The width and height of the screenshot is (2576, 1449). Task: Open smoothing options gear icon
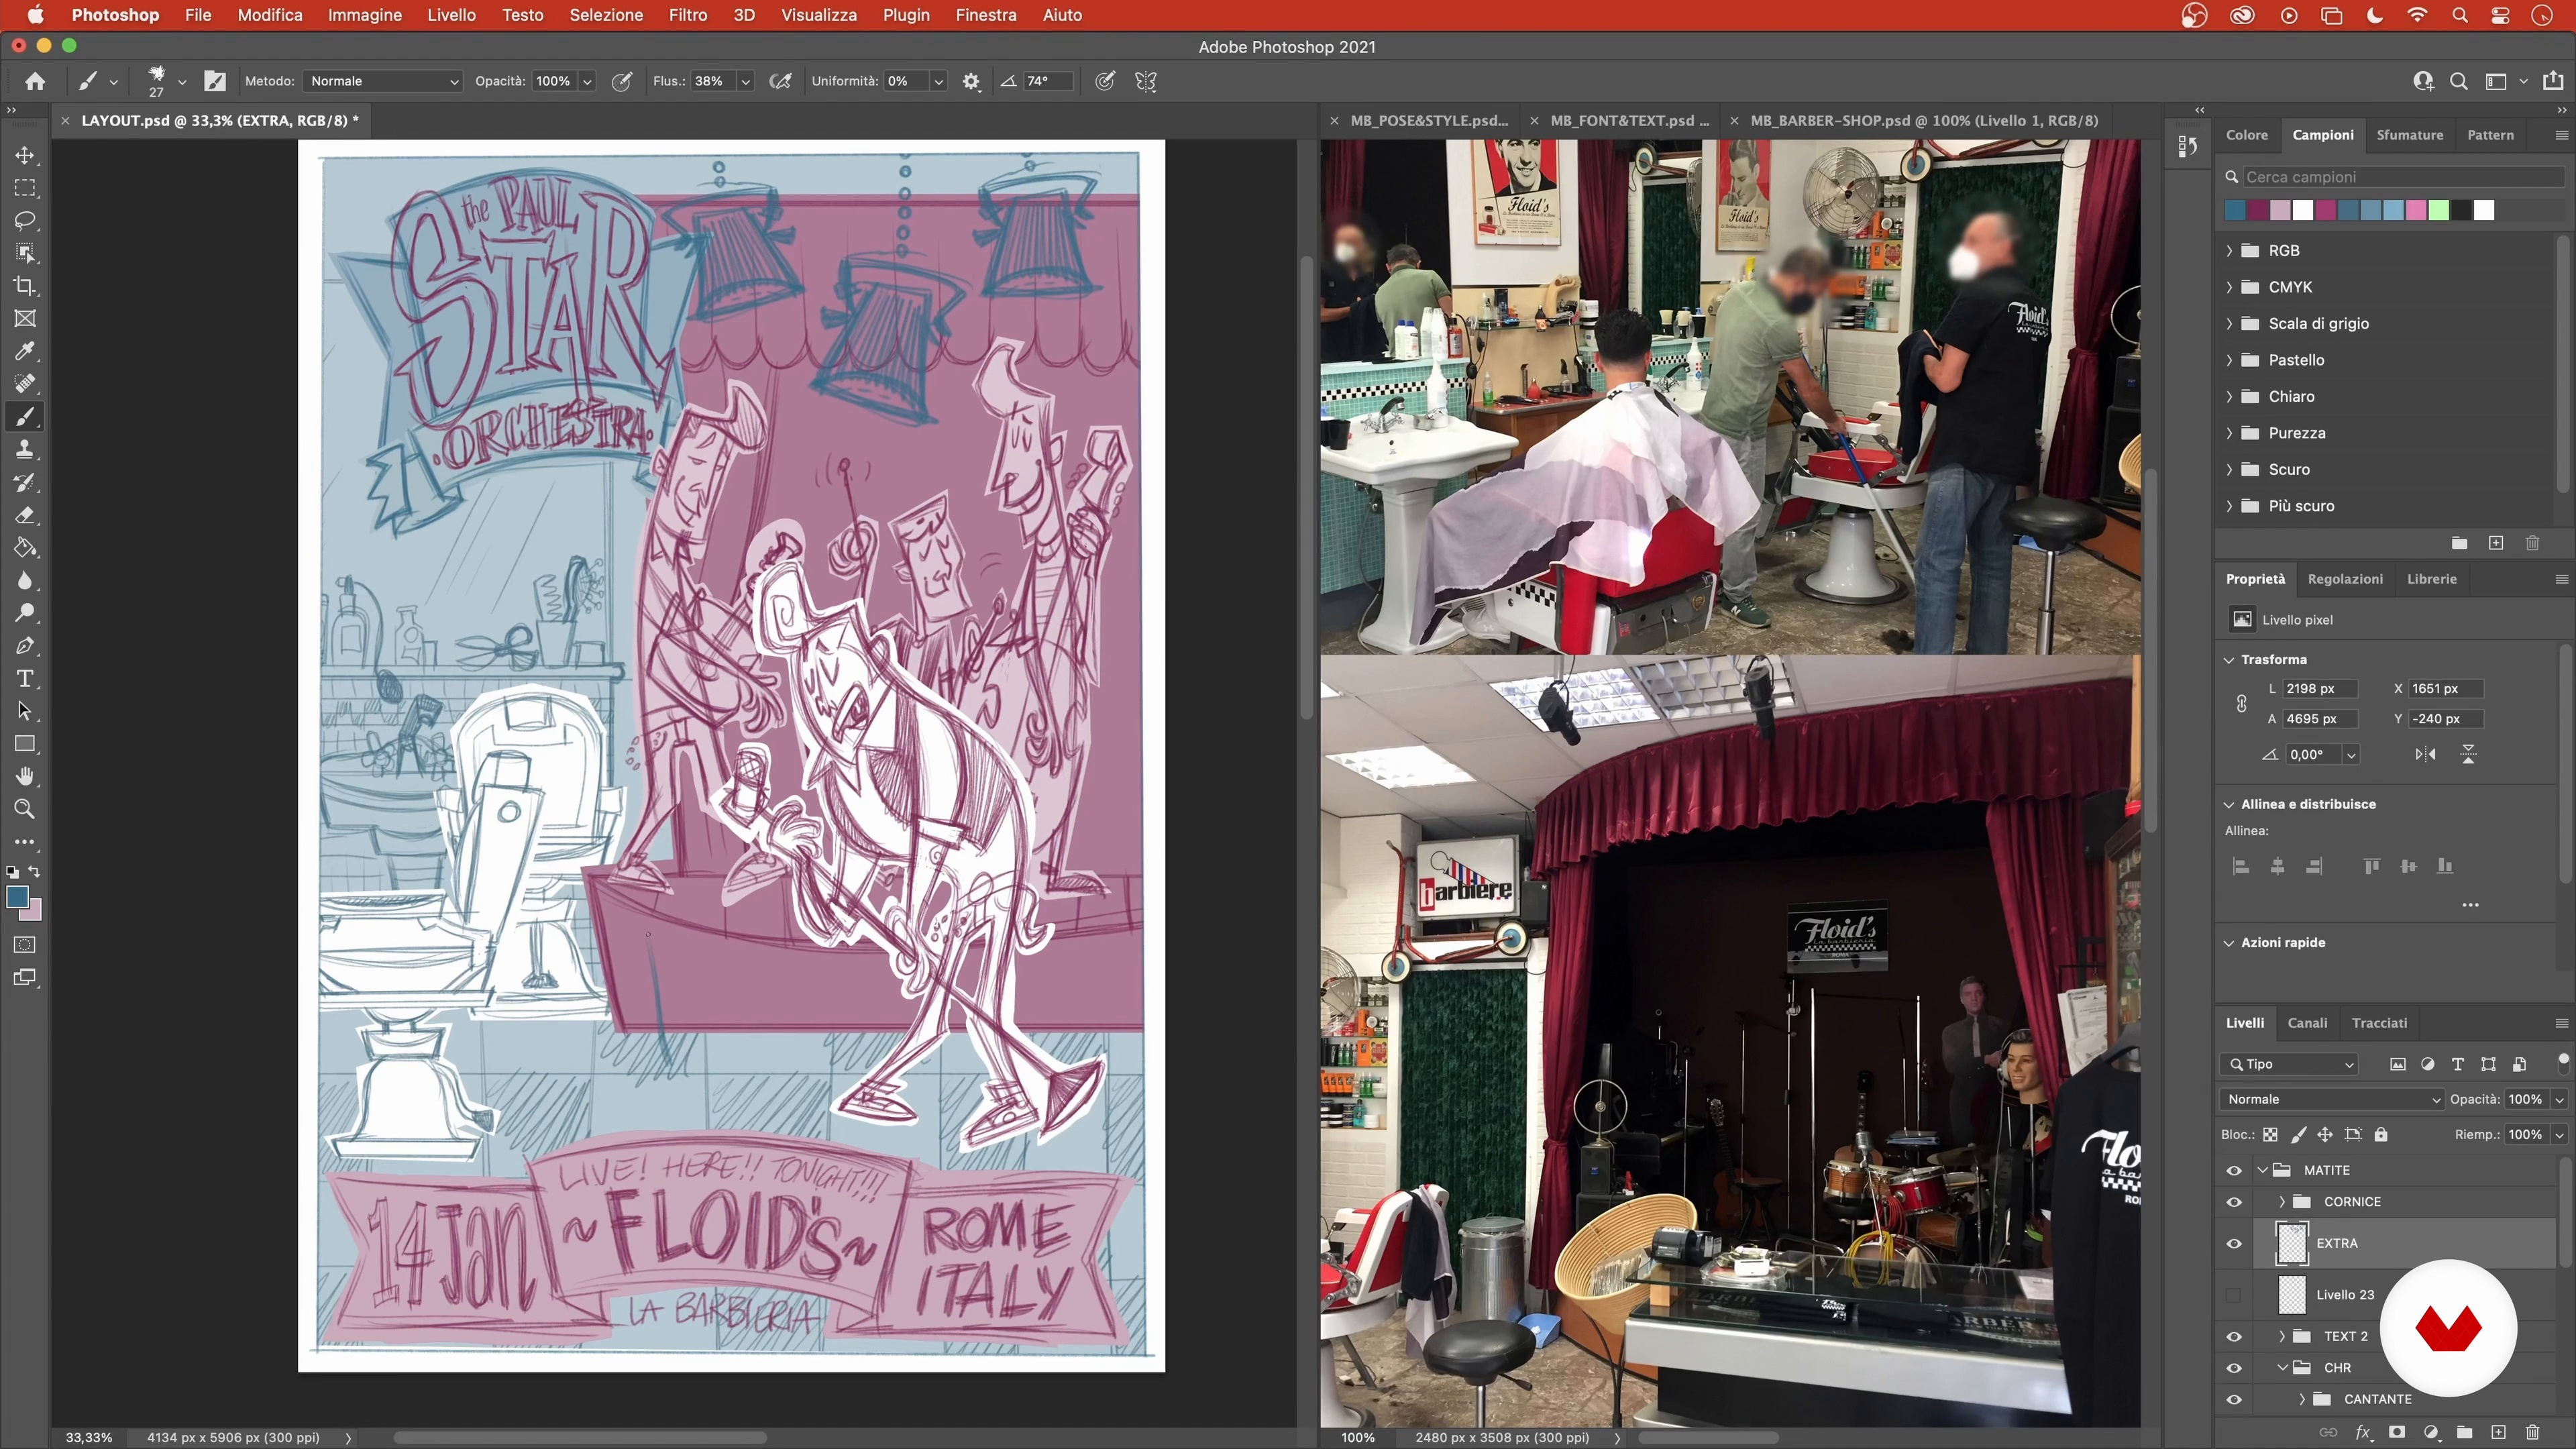[x=971, y=81]
